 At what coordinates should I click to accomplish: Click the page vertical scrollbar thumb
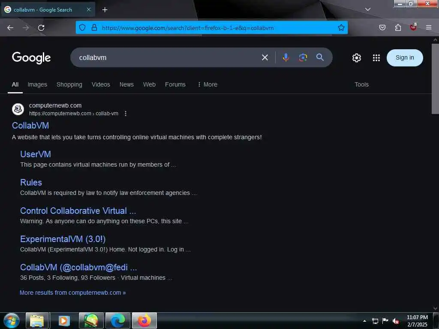pos(435,79)
